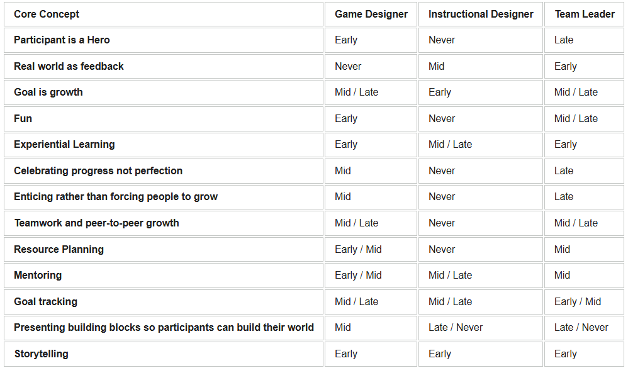Click the Core Concept column header
Image resolution: width=628 pixels, height=368 pixels.
coord(164,14)
